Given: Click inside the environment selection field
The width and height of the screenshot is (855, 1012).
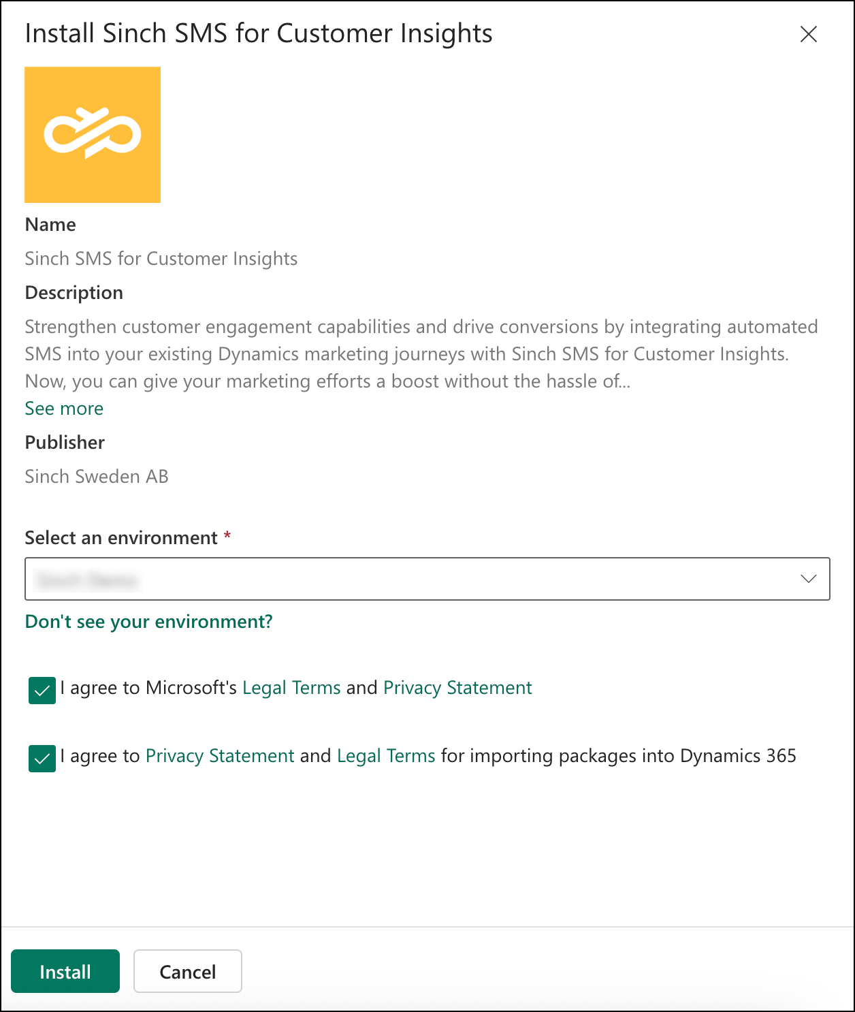Looking at the screenshot, I should click(340, 579).
